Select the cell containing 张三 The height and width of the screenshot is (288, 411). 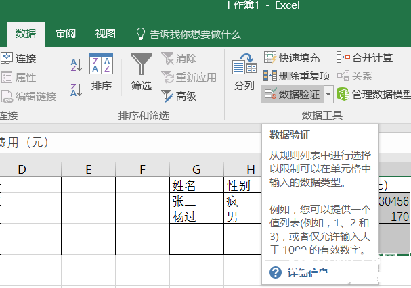(196, 201)
